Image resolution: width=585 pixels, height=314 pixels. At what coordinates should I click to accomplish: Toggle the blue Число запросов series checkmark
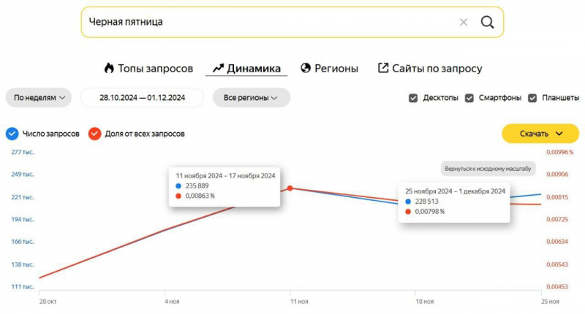coord(12,134)
